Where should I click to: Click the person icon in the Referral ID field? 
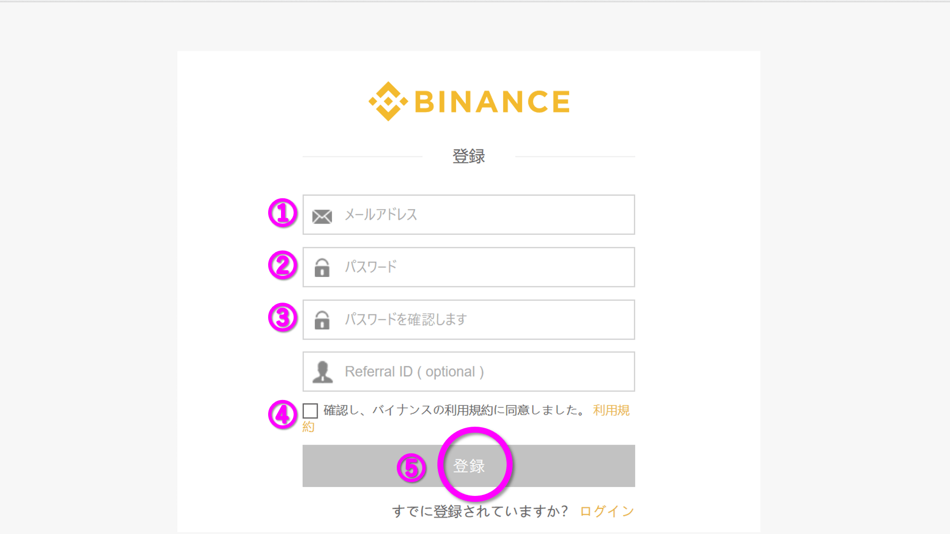[x=323, y=372]
